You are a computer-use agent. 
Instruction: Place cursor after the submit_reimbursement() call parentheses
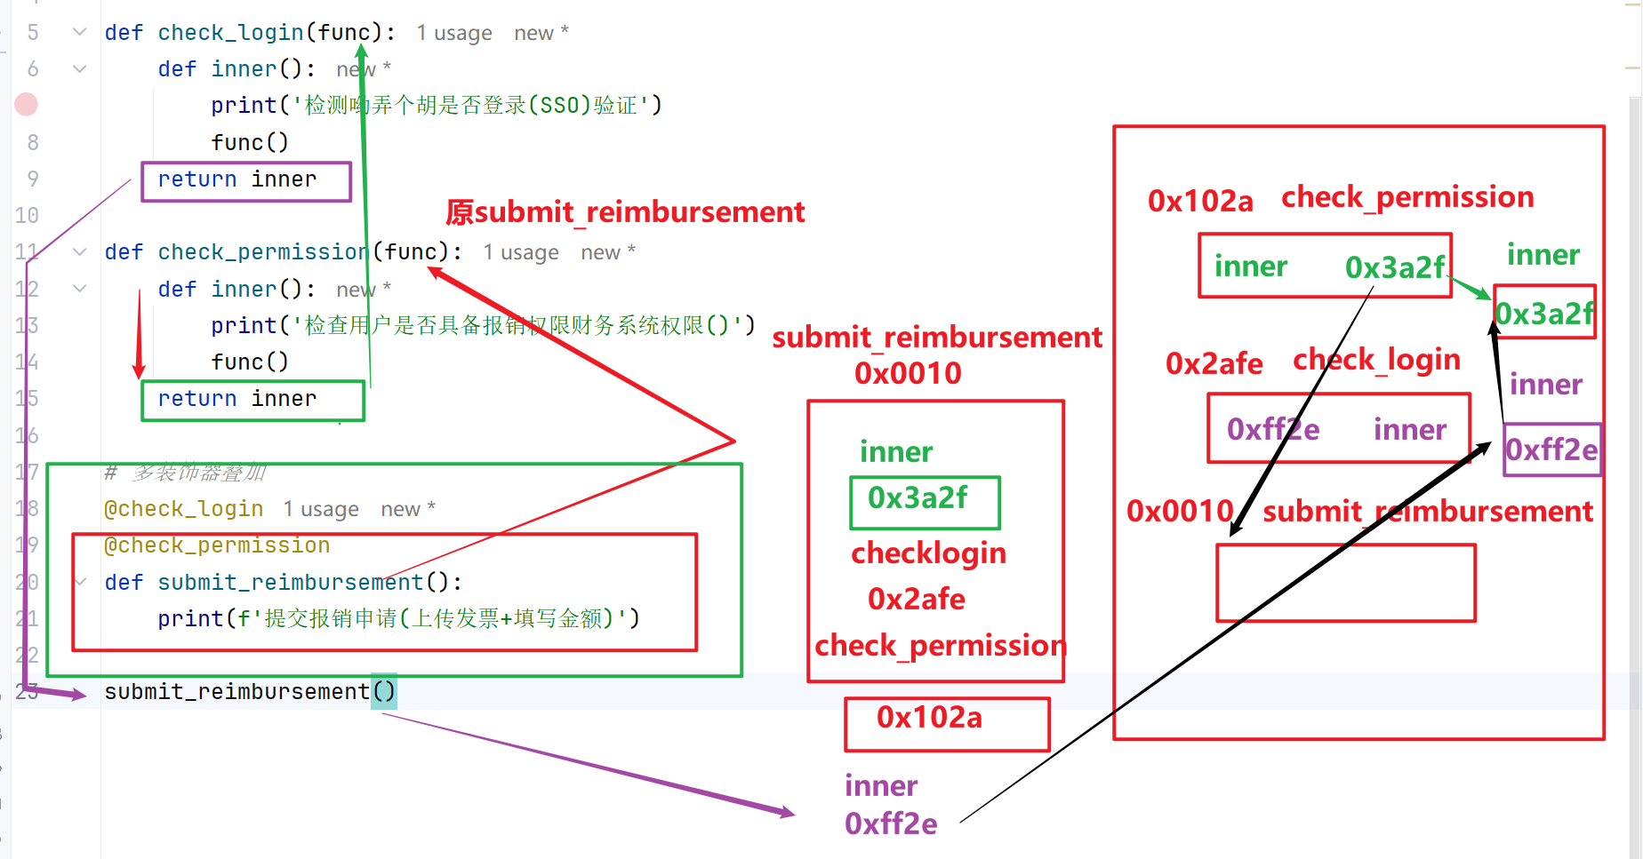click(397, 692)
